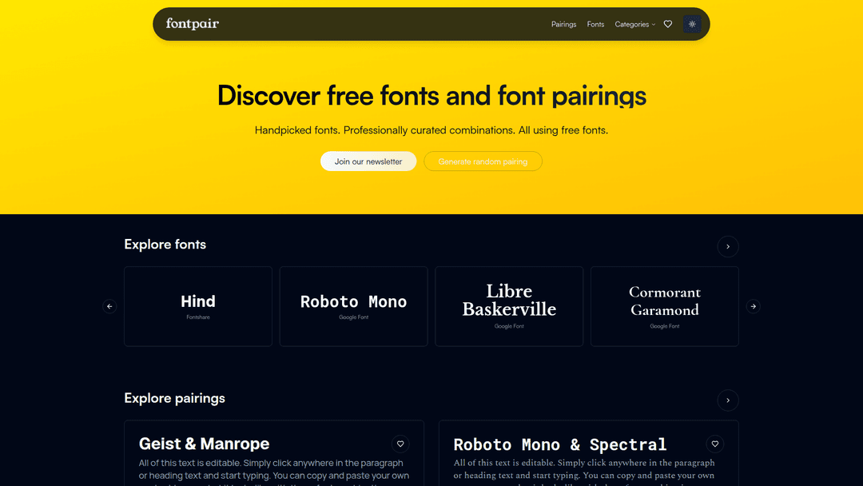Open the Roboto Mono font card
Viewport: 863px width, 486px height.
coord(353,306)
